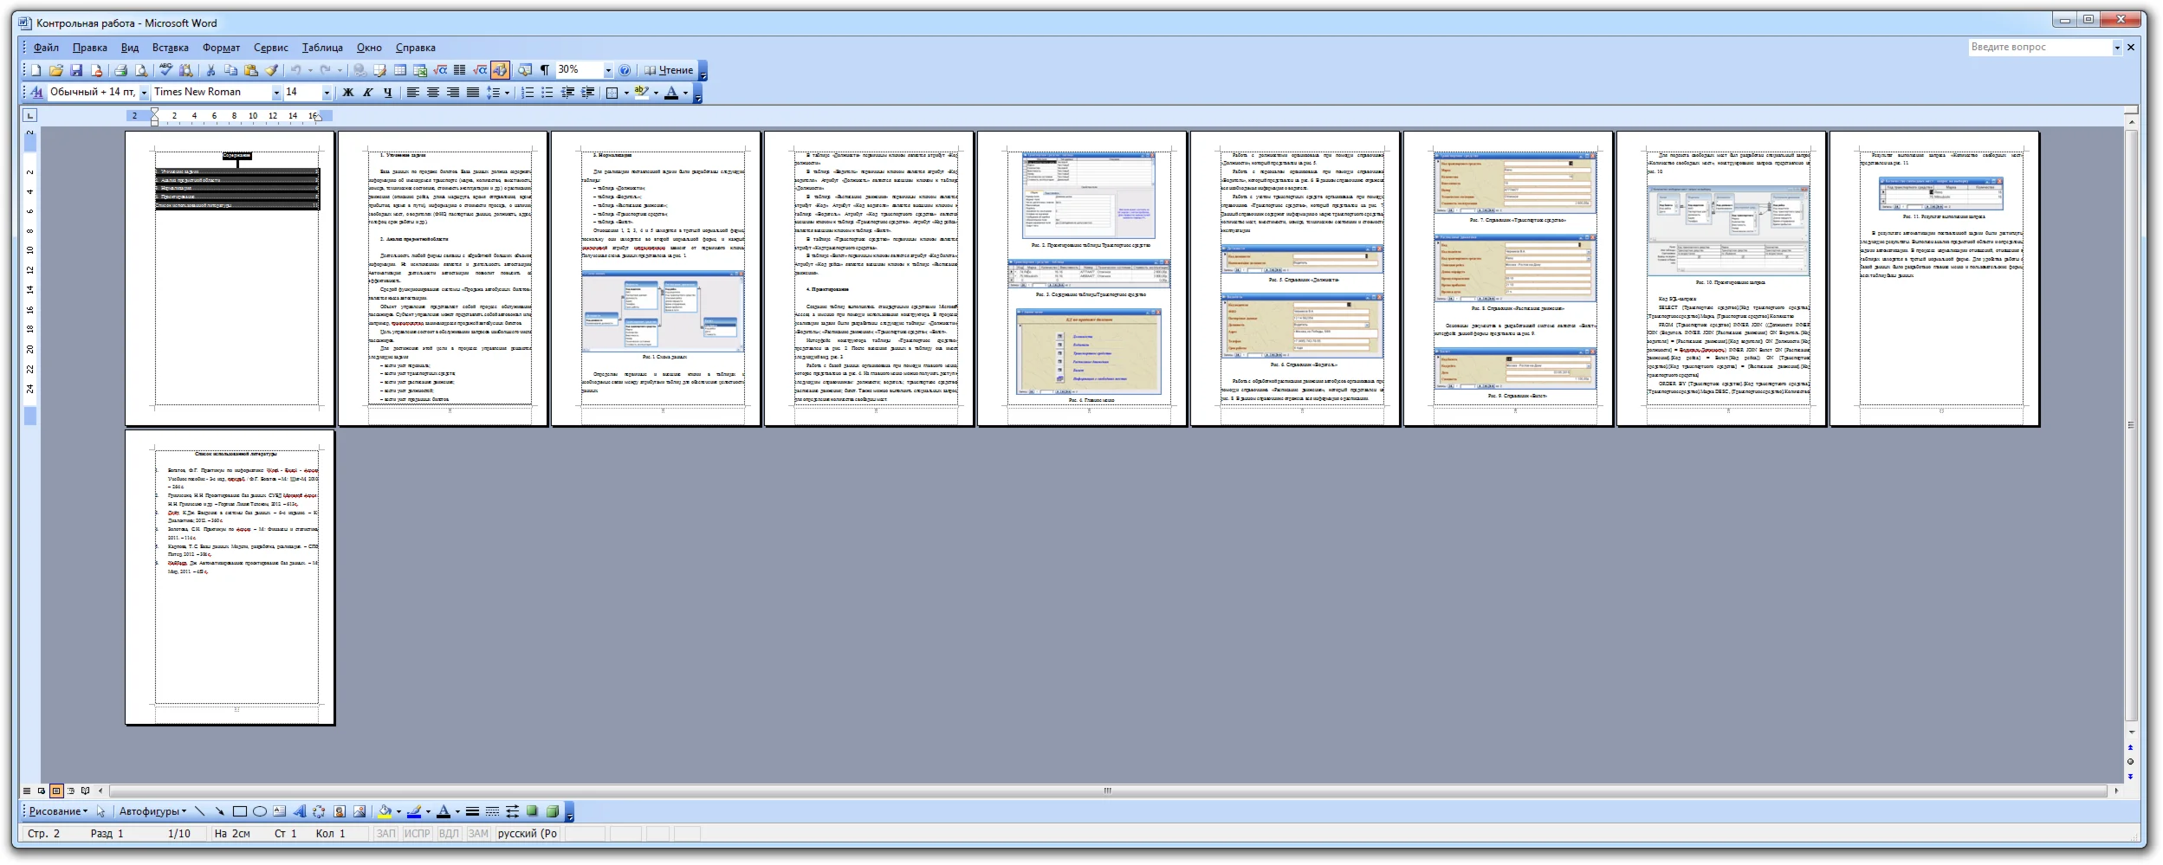Open the Формат menu
The width and height of the screenshot is (2163, 865).
click(x=221, y=48)
